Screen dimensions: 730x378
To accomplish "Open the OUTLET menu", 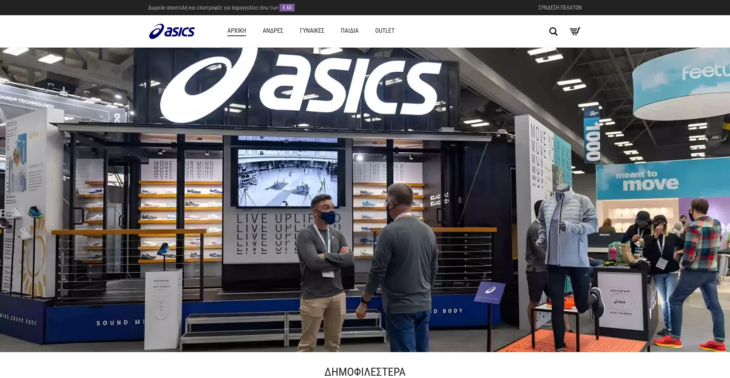I will [385, 31].
